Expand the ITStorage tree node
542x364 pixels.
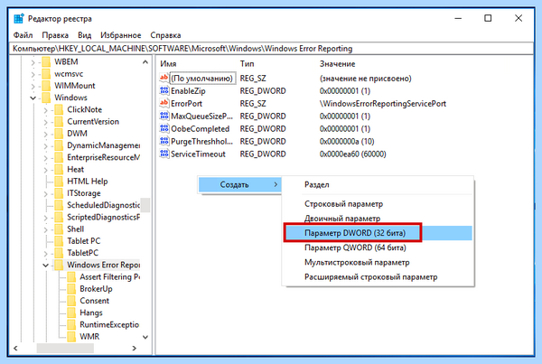click(x=46, y=193)
